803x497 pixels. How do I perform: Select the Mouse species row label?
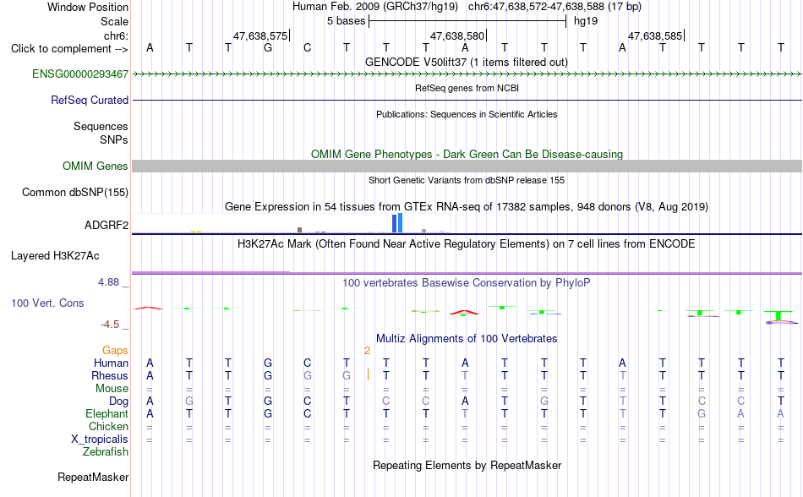[x=112, y=389]
